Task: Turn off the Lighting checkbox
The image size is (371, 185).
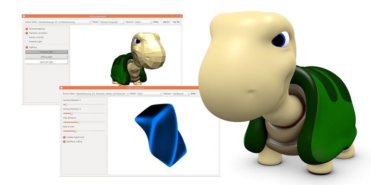Action: [x=27, y=47]
